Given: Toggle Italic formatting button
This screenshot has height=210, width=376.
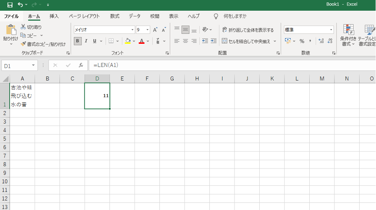Looking at the screenshot, I should click(x=86, y=41).
